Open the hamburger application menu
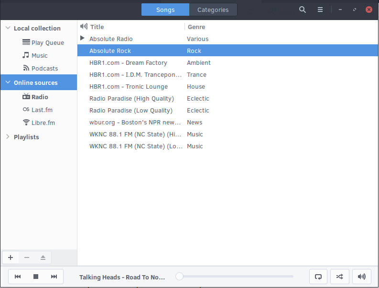Screen dimensions: 379x288 320,10
